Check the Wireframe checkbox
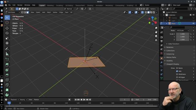This screenshot has height=110, width=196. (x=177, y=74)
